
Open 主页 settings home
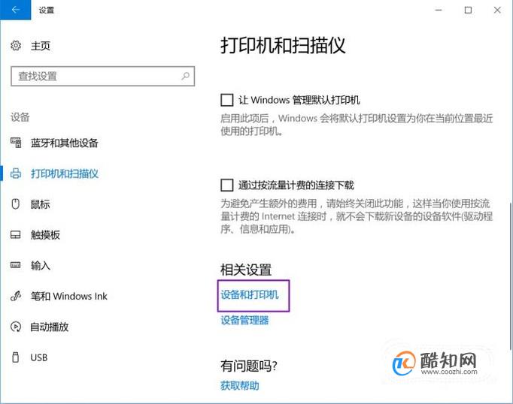[41, 46]
